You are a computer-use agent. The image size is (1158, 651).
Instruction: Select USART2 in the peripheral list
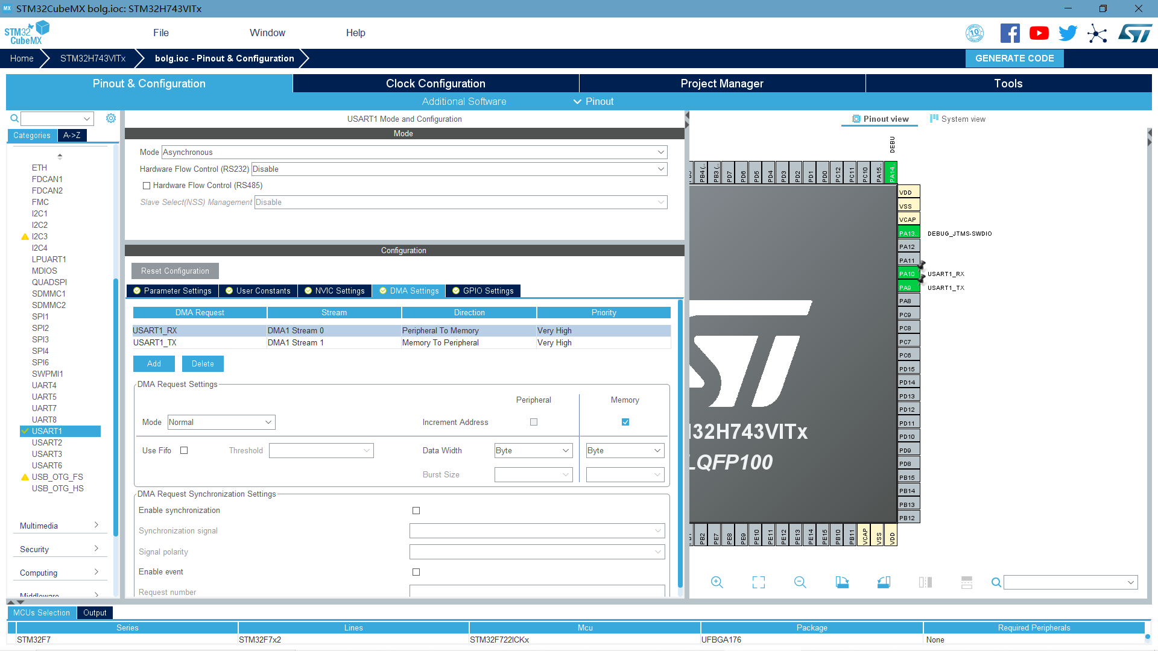47,442
